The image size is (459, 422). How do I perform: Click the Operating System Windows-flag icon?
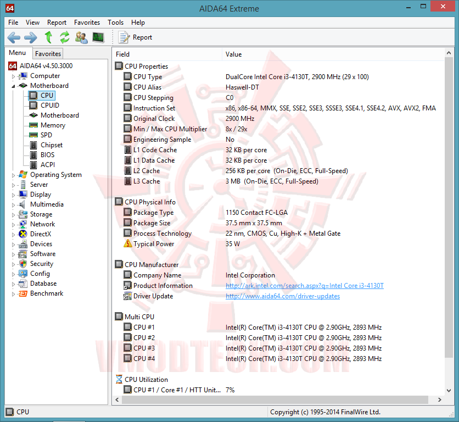(x=23, y=175)
